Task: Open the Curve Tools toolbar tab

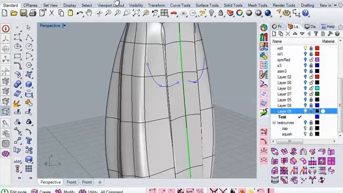Action: tap(180, 5)
